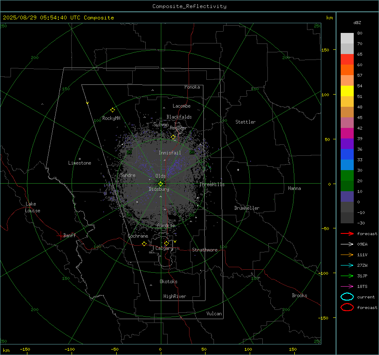The width and height of the screenshot is (379, 355).
Task: Click the Olds city label
Action: [x=160, y=176]
